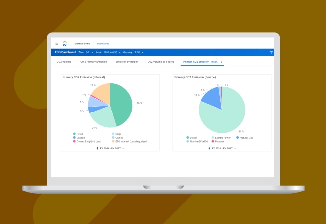Open the filter icon in ESG Dashboard bar
Viewport: 326px width, 224px height.
click(x=271, y=52)
